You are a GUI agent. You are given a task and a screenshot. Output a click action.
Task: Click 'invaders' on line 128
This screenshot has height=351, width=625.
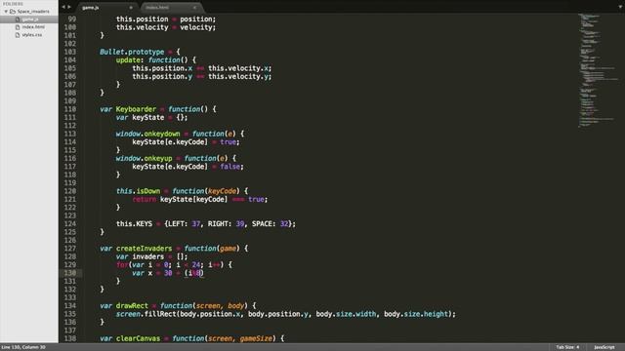coord(147,256)
